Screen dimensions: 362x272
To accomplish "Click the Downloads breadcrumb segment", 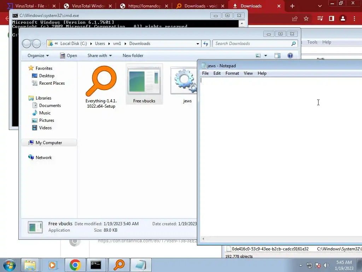I will tap(140, 44).
